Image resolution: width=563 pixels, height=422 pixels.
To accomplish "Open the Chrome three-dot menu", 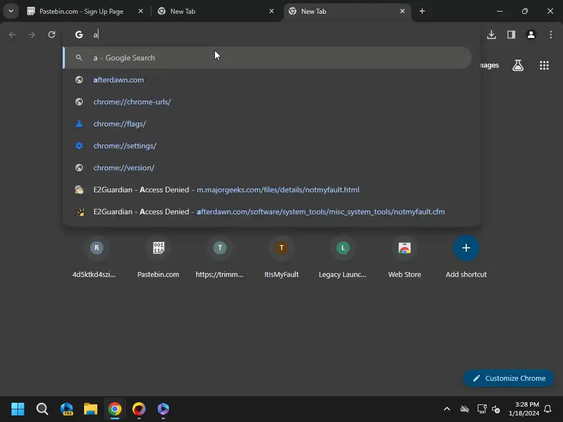I will (550, 35).
